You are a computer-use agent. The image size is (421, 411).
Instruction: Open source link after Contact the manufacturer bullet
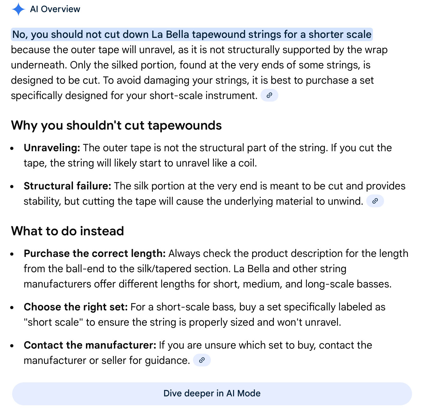click(x=202, y=360)
